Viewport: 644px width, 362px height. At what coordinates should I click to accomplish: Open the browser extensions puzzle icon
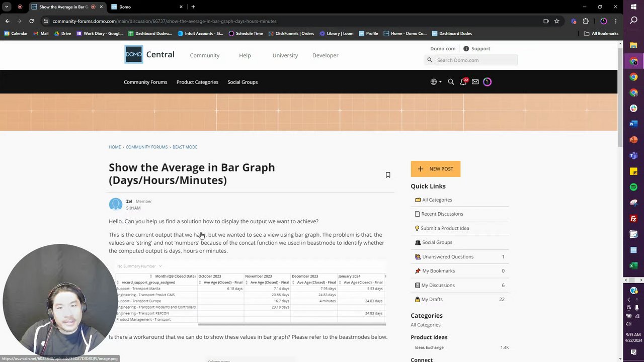point(586,21)
